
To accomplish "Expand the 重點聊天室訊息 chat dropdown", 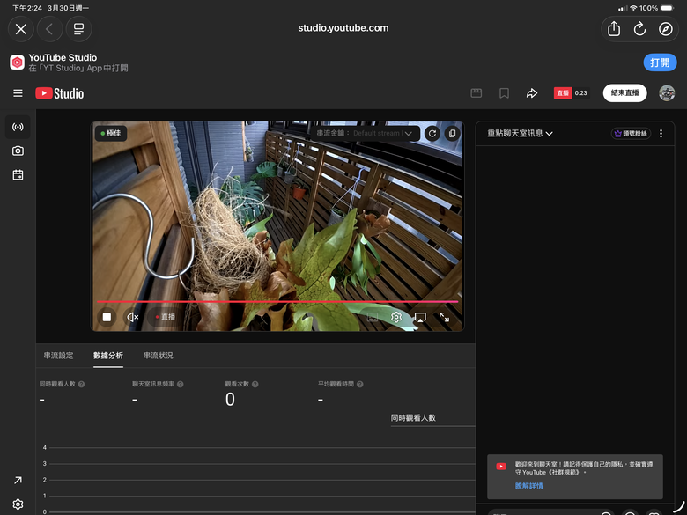I will (520, 134).
